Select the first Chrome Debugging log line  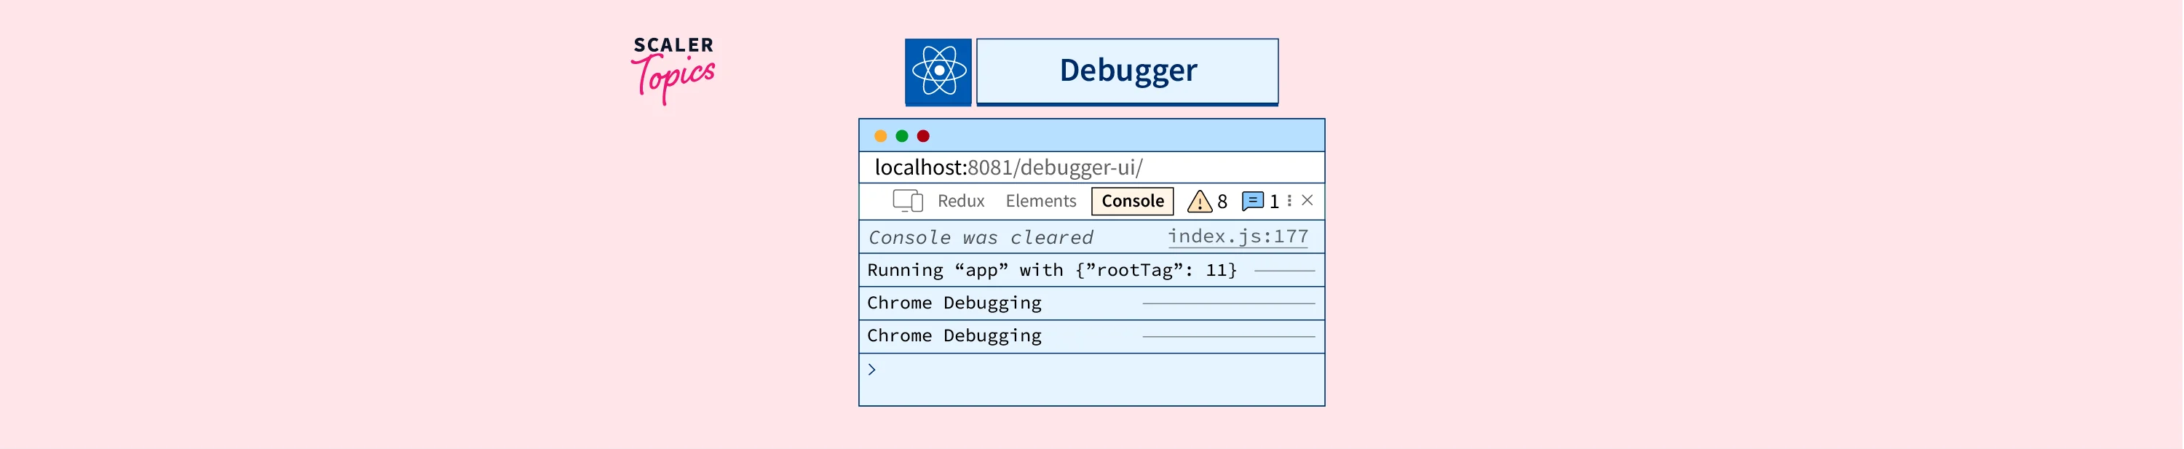click(954, 303)
